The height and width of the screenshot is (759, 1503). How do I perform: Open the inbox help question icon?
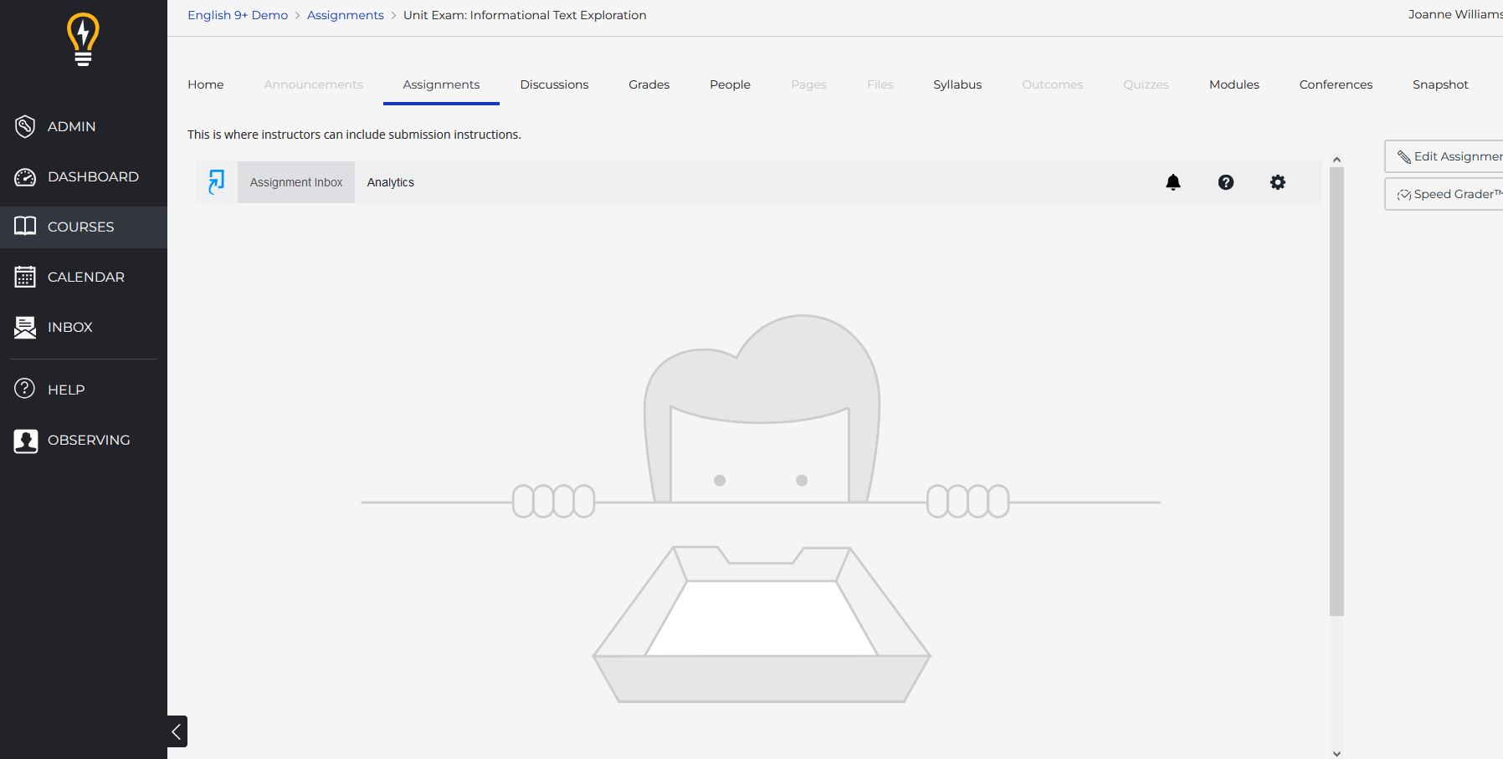click(x=1226, y=182)
